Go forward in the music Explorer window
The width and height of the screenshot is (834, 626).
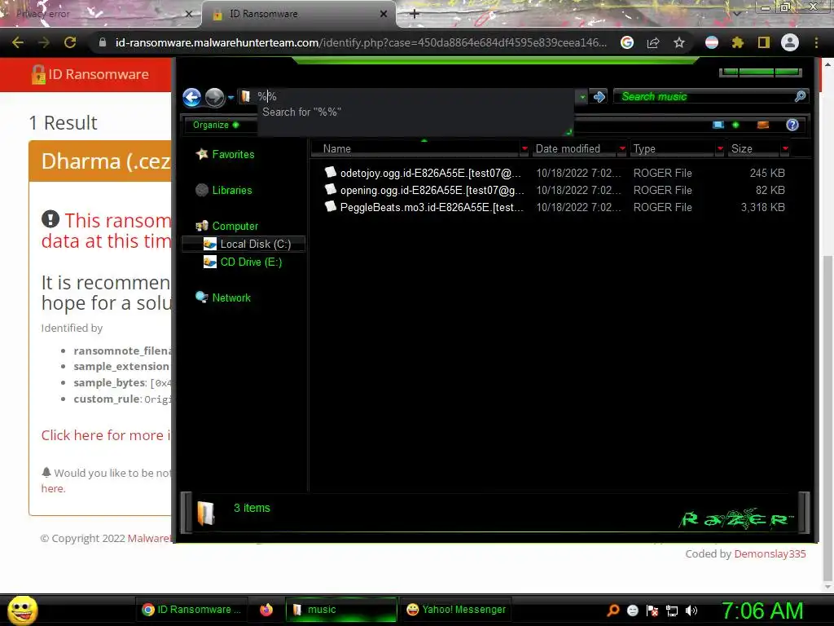tap(215, 97)
